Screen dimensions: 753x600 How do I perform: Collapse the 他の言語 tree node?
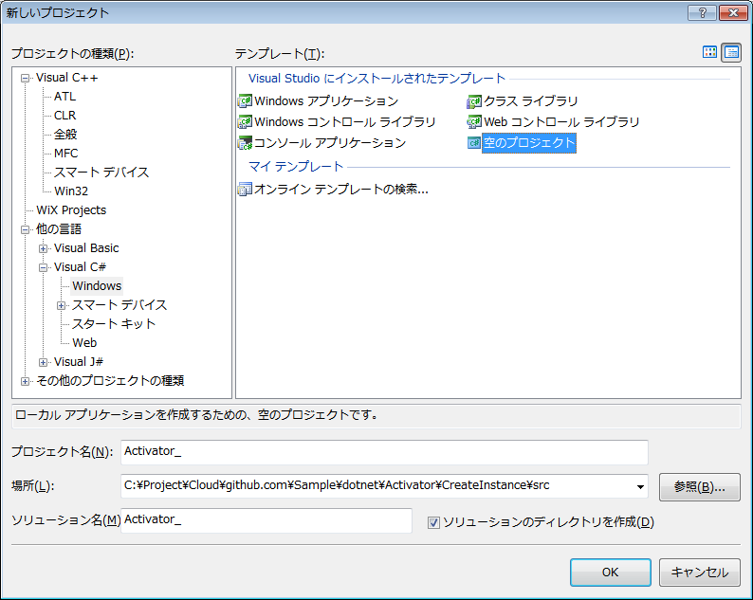coord(25,230)
